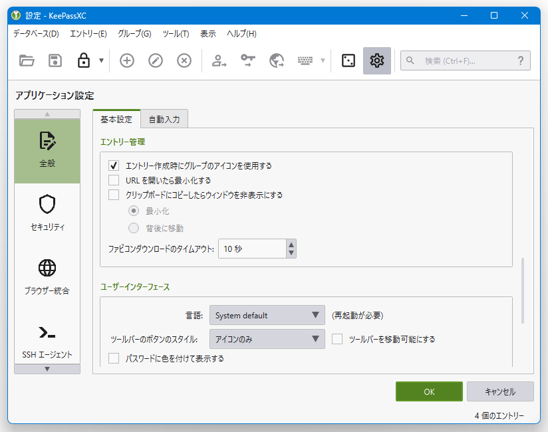Viewport: 548px width, 432px height.
Task: Open the lock button dropdown arrow
Action: (101, 60)
